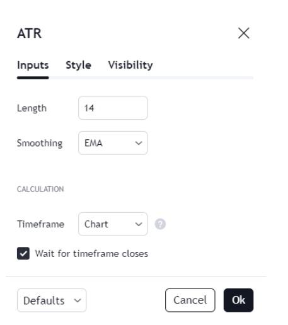288x325 pixels.
Task: Click the chevron arrow beside Defaults
Action: [x=78, y=300]
